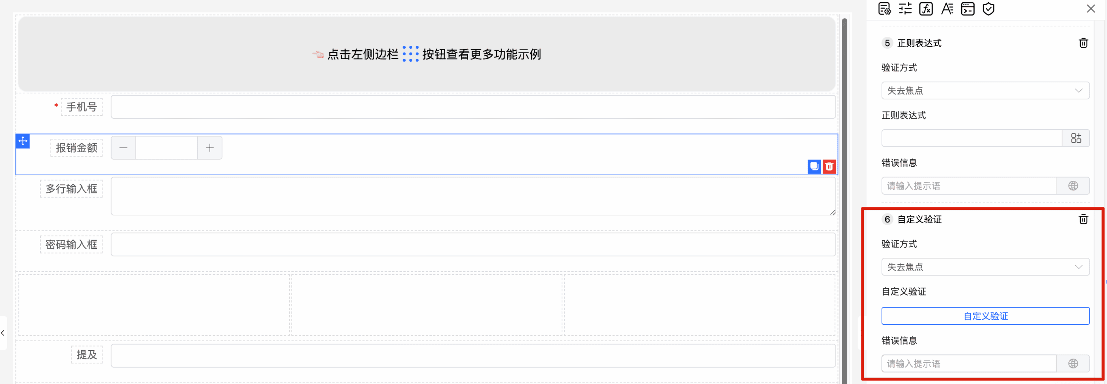Open the terminal event window icon

click(967, 9)
